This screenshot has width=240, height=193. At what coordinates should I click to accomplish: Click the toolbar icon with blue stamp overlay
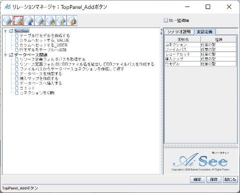coord(29,20)
